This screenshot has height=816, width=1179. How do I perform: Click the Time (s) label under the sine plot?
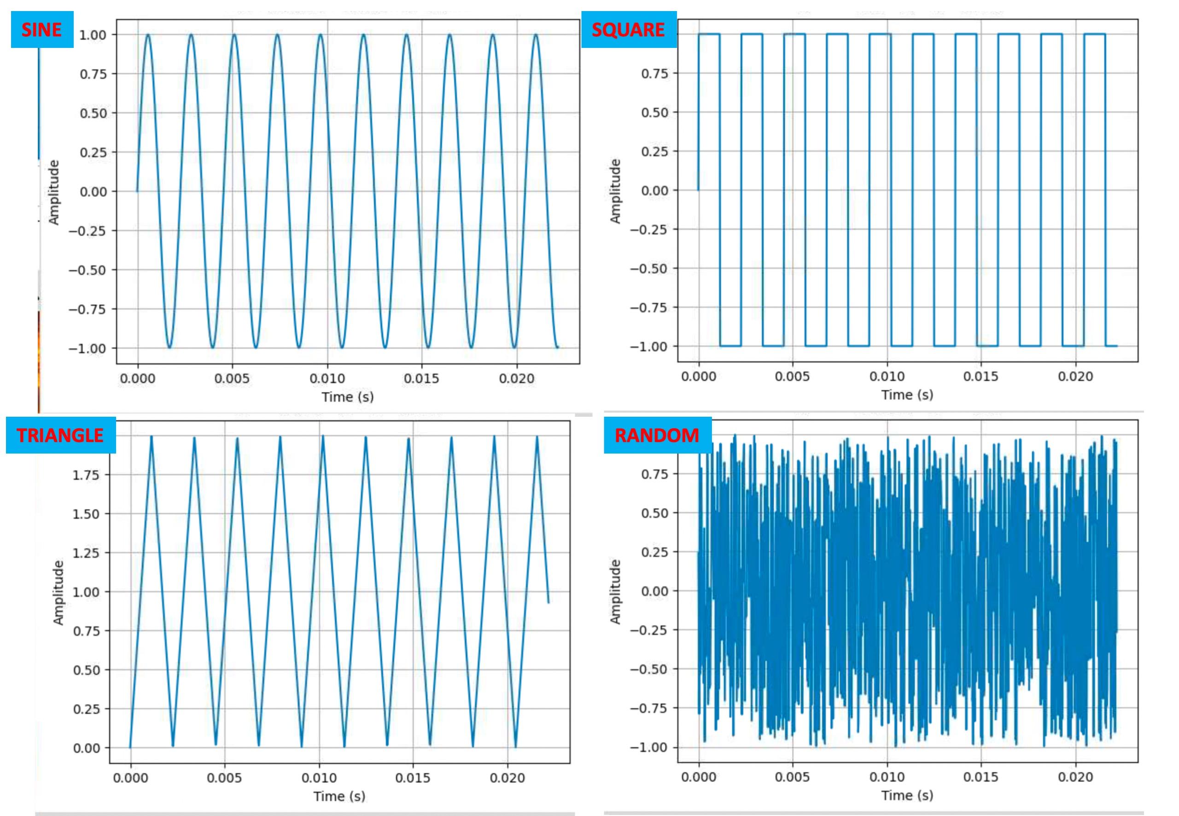coord(348,397)
